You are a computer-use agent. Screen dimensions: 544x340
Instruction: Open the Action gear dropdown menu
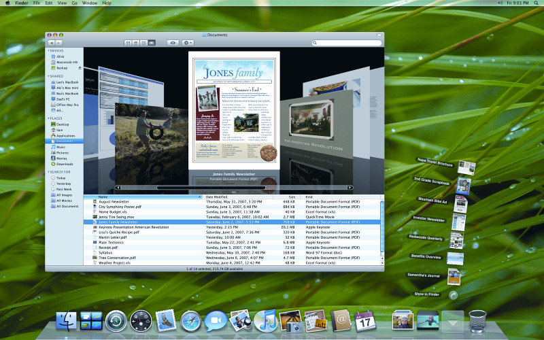click(x=188, y=43)
